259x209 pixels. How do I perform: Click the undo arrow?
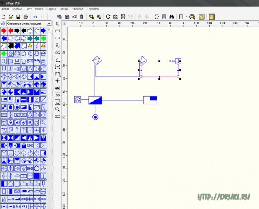(35, 17)
